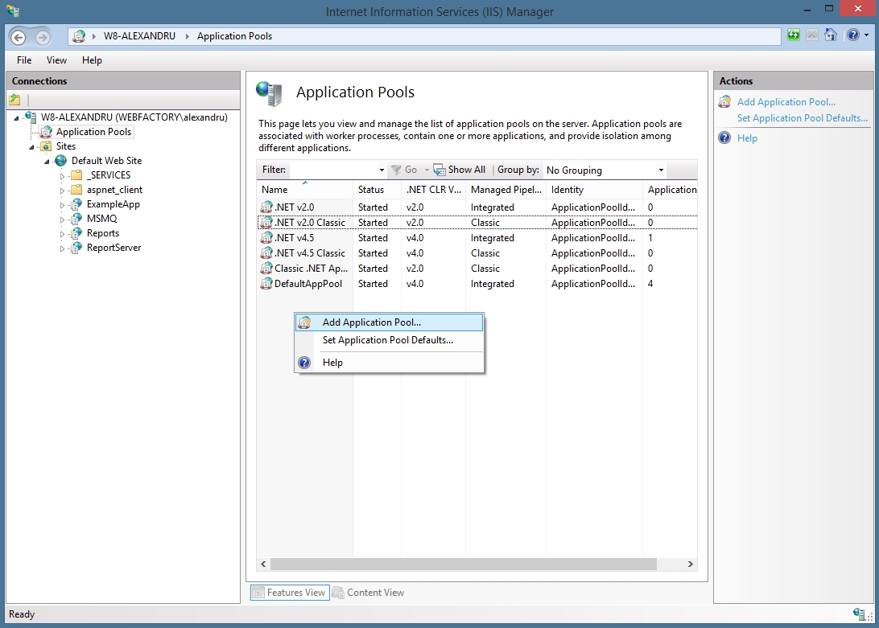Click the ExampleApp application icon in tree

pos(76,204)
